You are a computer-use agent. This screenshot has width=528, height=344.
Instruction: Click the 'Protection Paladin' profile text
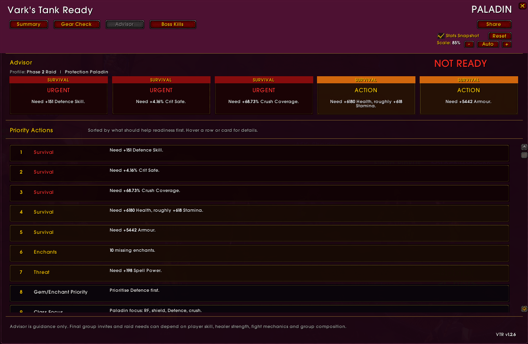(87, 72)
